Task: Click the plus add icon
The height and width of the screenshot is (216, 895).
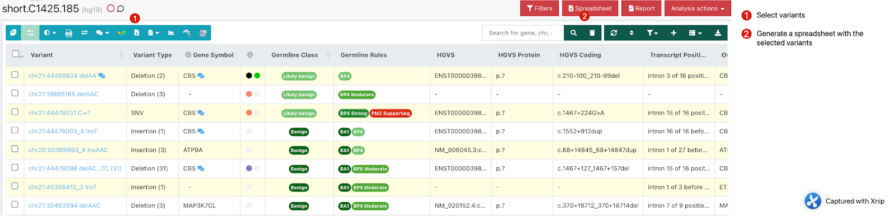Action: [x=673, y=33]
